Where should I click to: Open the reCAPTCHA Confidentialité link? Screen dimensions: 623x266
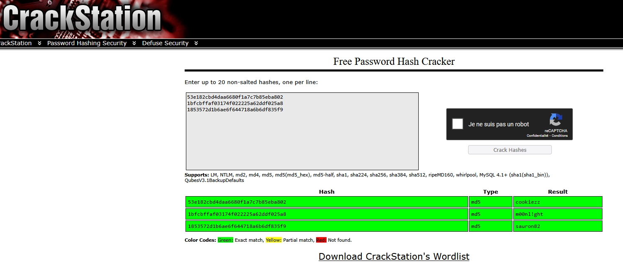537,136
